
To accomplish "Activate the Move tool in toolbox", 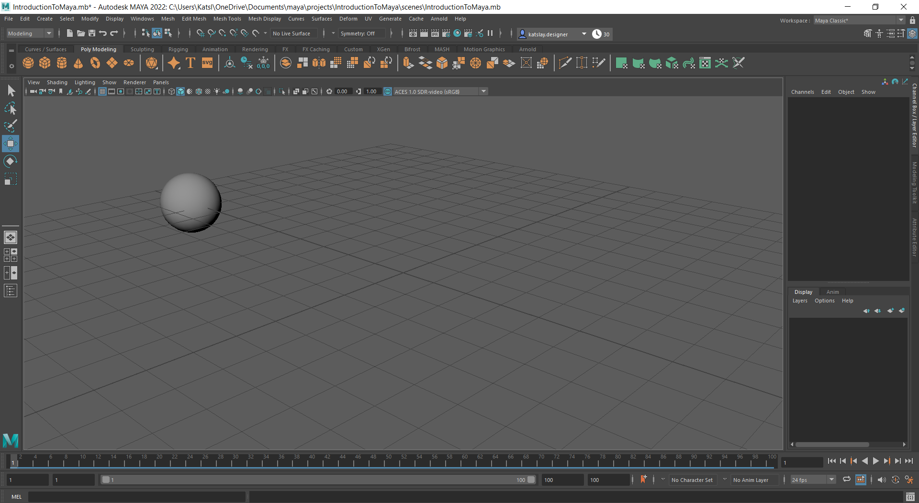I will point(11,144).
